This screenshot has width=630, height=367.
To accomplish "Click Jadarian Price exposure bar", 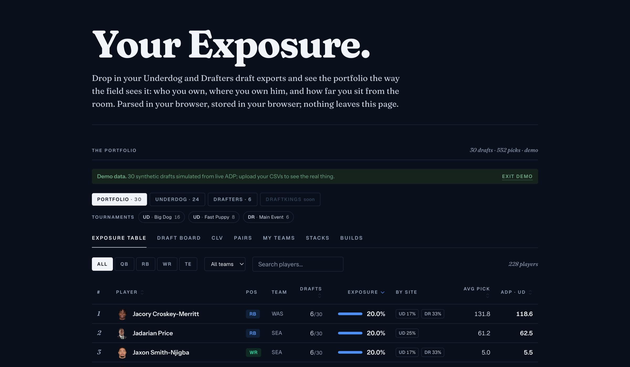I will coord(350,333).
